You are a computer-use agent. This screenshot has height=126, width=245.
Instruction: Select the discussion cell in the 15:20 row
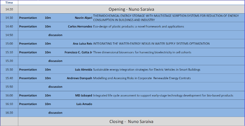(x=55, y=61)
